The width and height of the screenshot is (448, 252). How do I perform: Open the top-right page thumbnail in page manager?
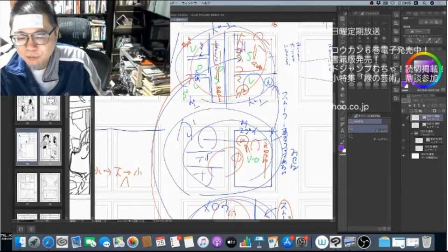50,108
